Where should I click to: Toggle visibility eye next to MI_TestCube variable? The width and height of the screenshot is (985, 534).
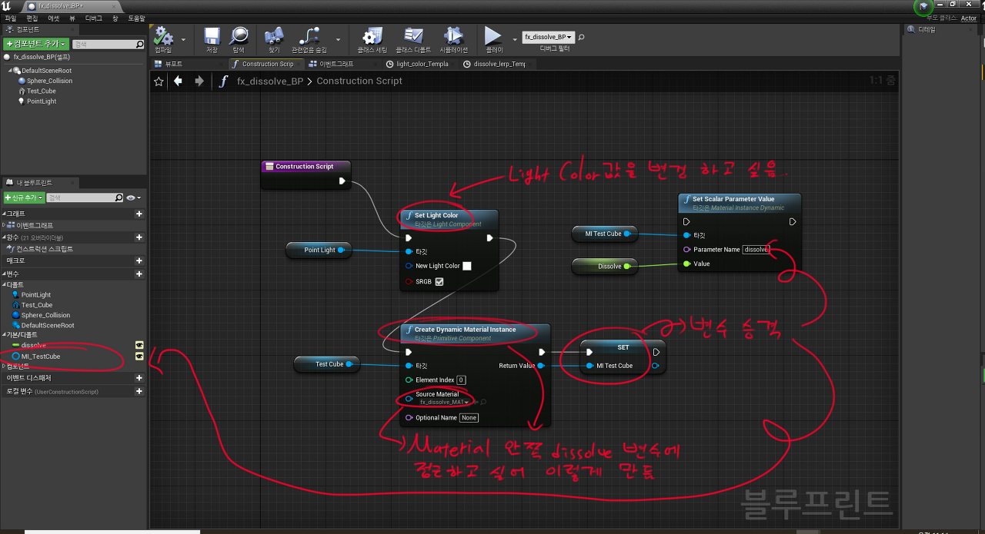(139, 356)
